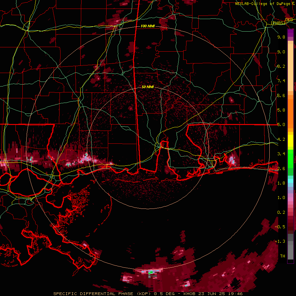Click the "100 NMI" range ring label

coord(148,26)
